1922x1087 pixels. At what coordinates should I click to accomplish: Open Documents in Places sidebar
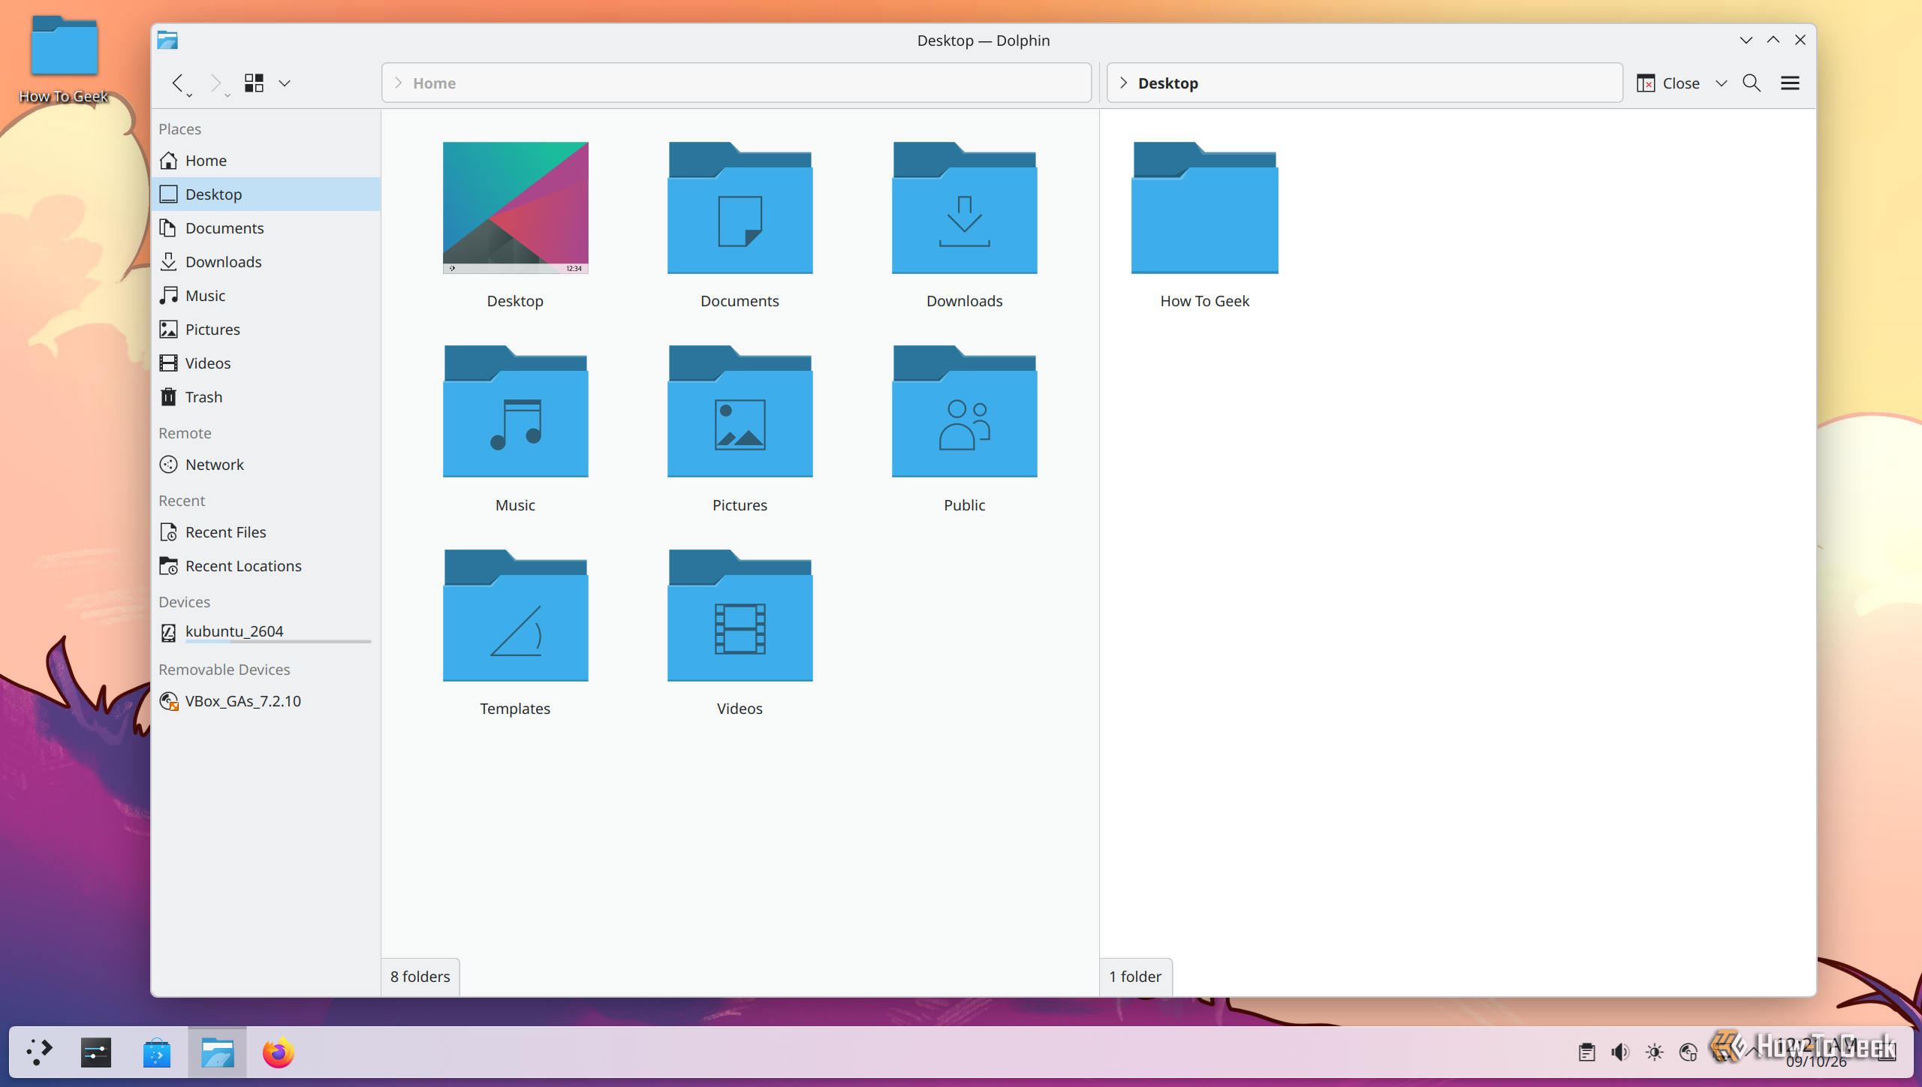(x=266, y=228)
